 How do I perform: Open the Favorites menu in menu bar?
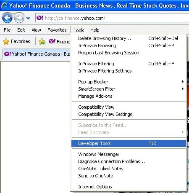tap(57, 30)
